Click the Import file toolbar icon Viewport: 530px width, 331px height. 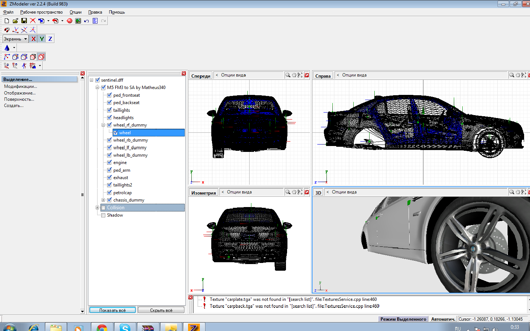coord(41,21)
